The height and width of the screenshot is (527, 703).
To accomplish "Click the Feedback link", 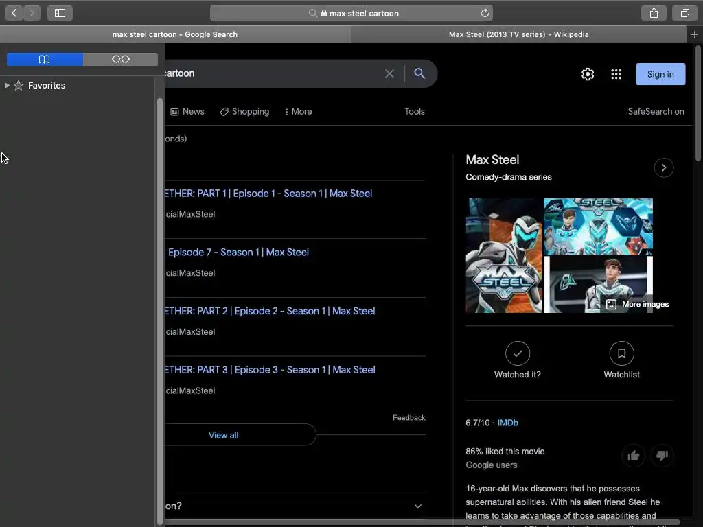I will click(409, 418).
